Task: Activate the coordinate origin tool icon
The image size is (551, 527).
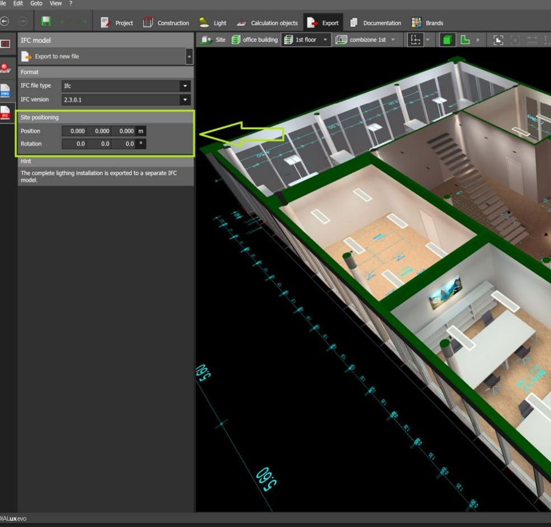Action: point(415,40)
